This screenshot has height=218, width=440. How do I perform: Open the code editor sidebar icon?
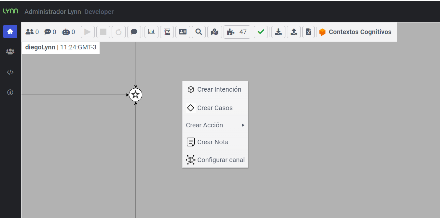click(x=10, y=72)
